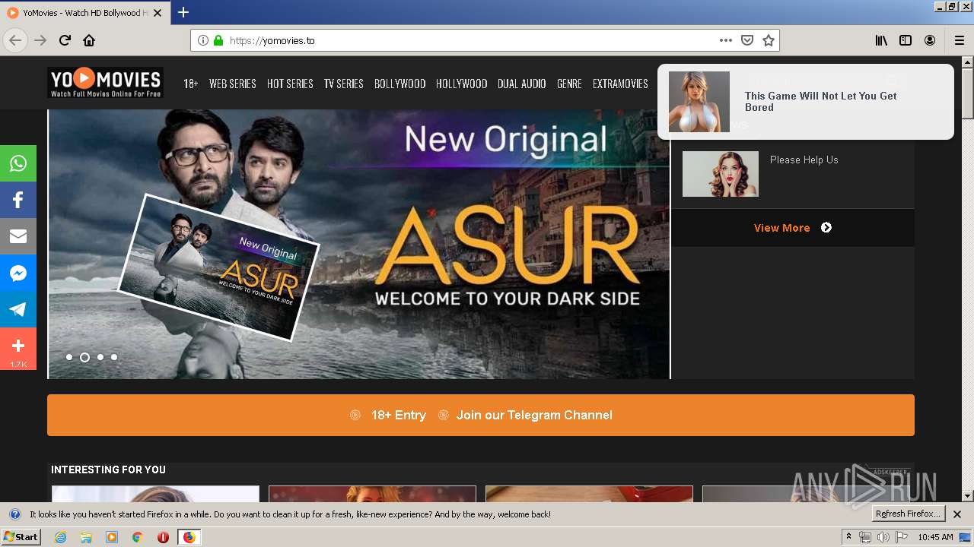This screenshot has height=547, width=974.
Task: Click Join our Telegram Channel link
Action: coord(534,415)
